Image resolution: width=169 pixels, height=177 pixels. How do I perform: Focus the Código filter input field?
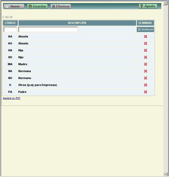click(x=10, y=30)
